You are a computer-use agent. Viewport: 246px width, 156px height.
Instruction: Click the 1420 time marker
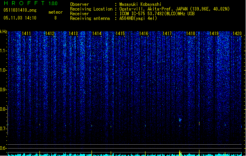(237, 34)
